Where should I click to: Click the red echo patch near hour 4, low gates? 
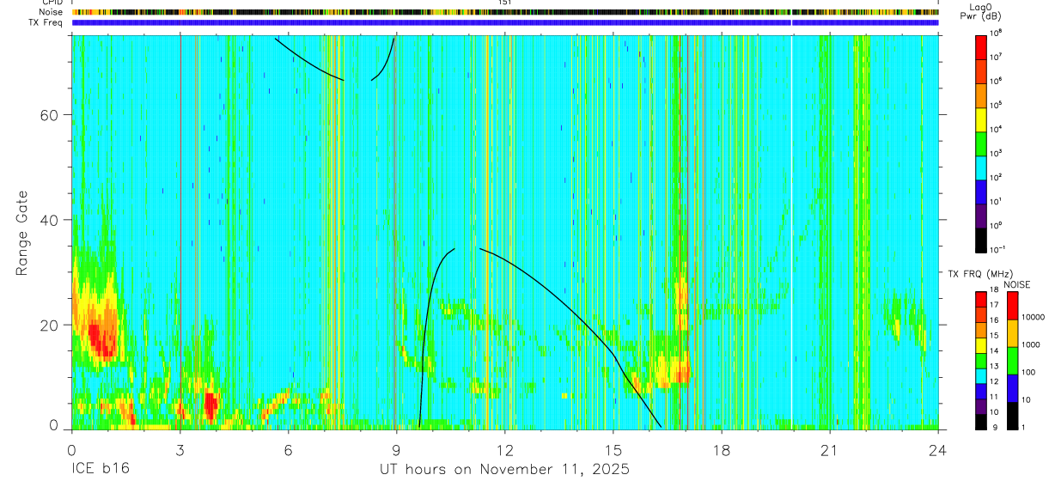click(210, 405)
